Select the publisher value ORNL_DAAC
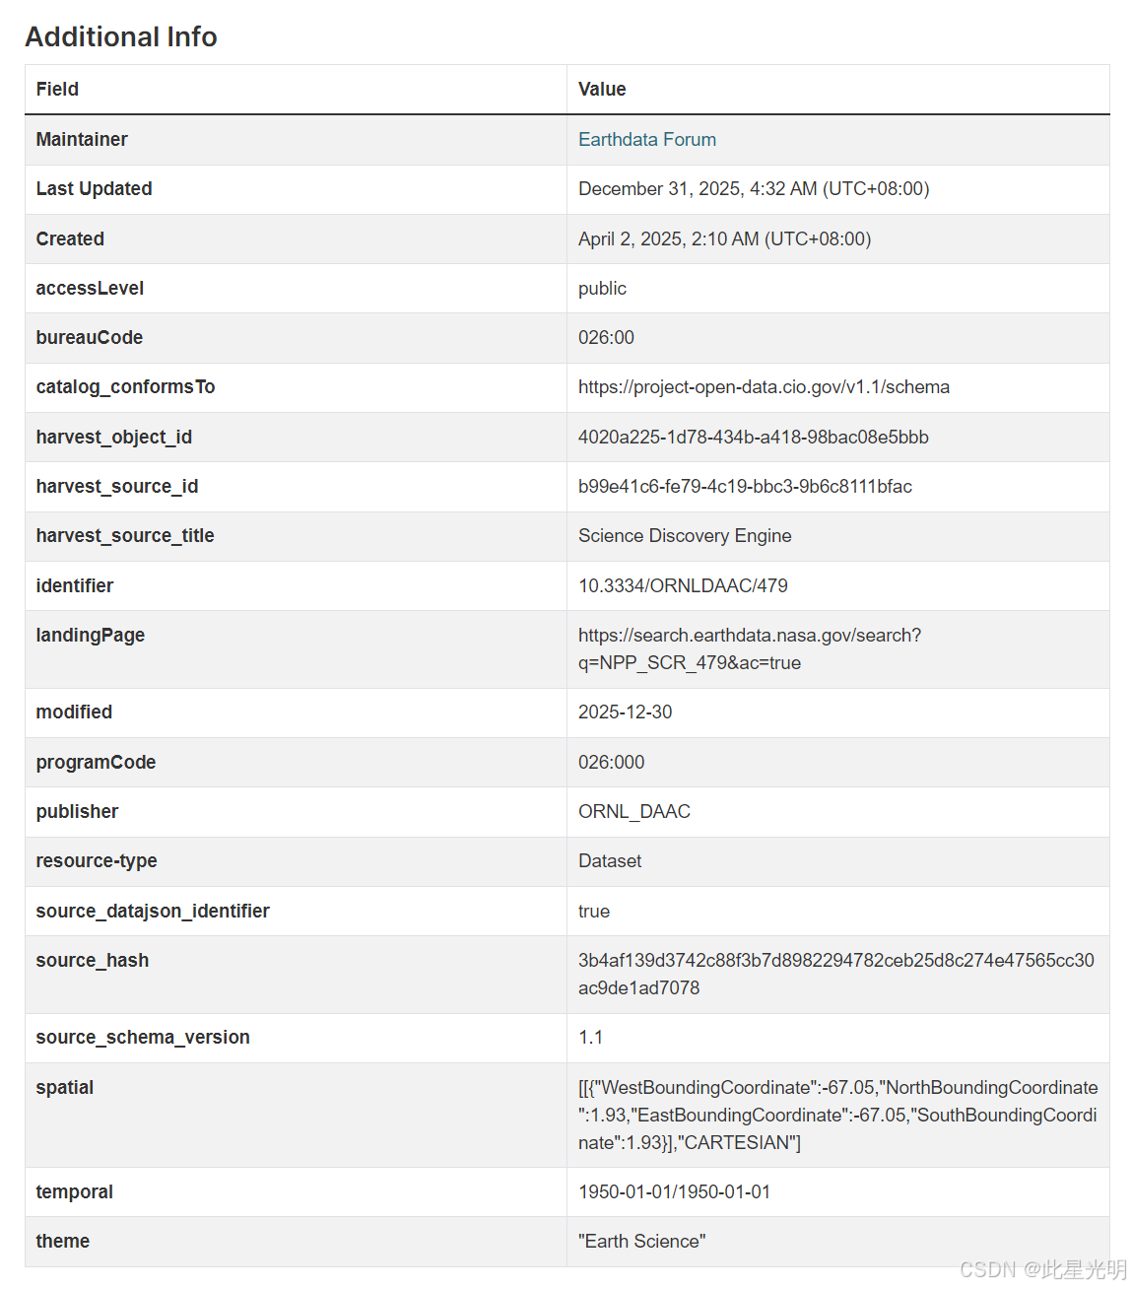 point(633,812)
